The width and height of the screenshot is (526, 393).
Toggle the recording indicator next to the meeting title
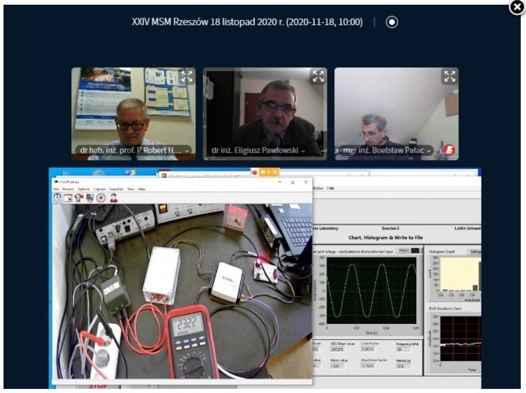393,22
